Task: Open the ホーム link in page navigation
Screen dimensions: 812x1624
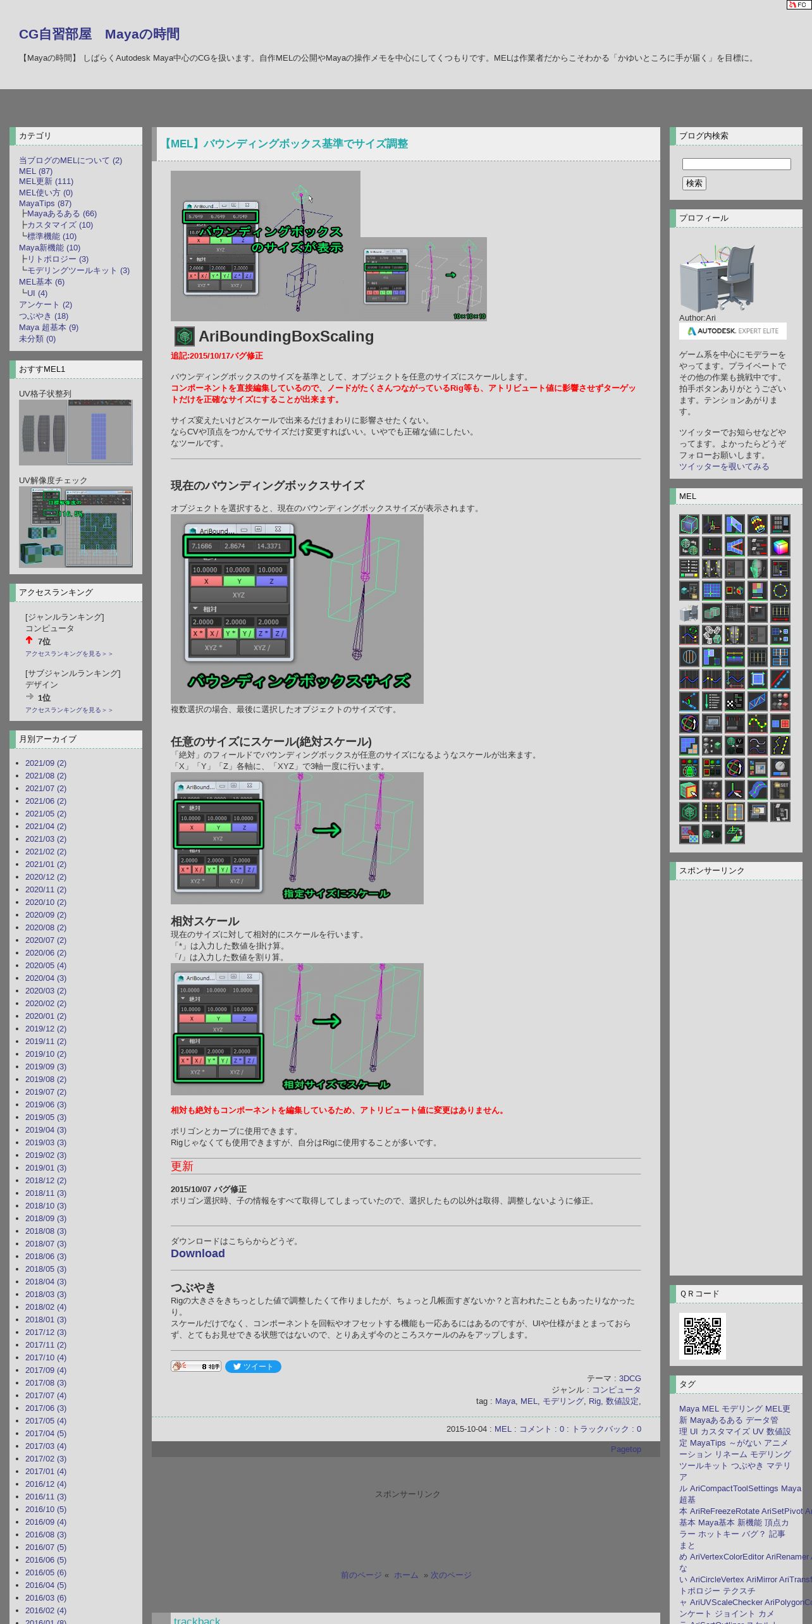Action: [406, 1575]
